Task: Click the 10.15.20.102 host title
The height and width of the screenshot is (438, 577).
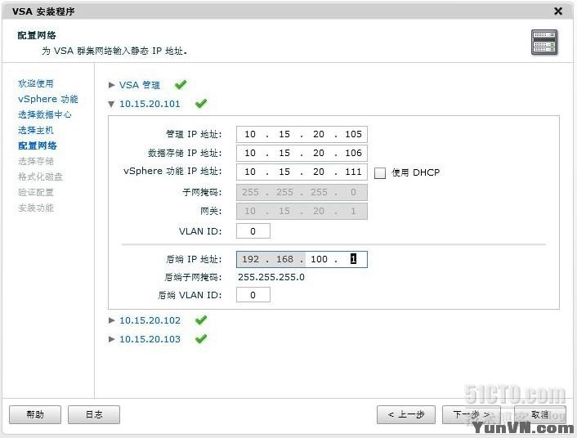Action: [150, 320]
